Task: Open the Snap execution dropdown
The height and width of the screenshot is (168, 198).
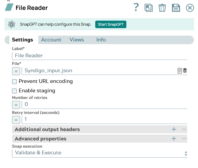Action: 100,153
